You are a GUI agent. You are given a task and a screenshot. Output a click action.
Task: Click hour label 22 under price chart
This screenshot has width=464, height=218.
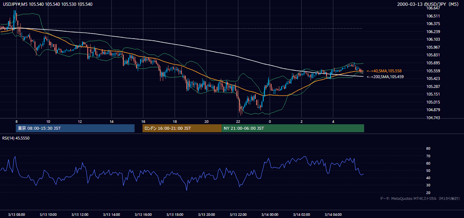pyautogui.click(x=238, y=121)
